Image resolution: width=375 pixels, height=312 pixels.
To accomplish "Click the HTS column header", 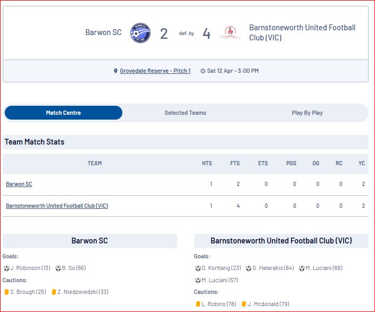I will pos(207,163).
